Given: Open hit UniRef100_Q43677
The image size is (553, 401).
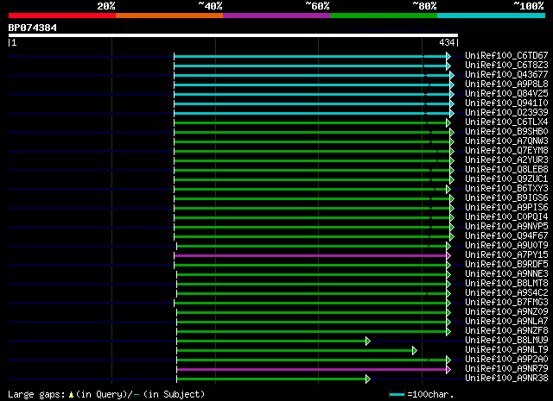Looking at the screenshot, I should (x=506, y=75).
